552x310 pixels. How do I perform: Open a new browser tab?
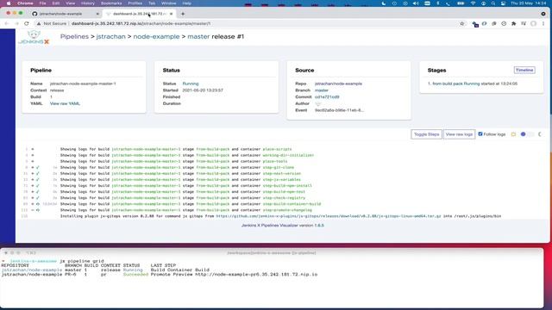tap(183, 14)
